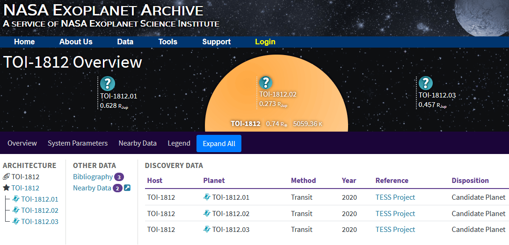The image size is (509, 245).
Task: Click the Disposition column header
Action: pyautogui.click(x=470, y=180)
